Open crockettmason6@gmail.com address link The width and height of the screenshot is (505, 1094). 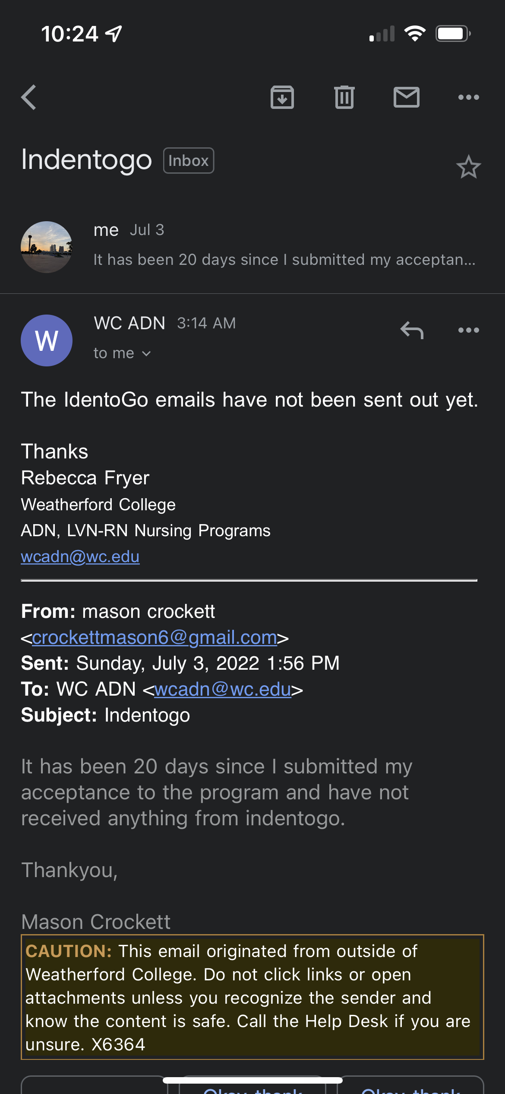point(155,637)
